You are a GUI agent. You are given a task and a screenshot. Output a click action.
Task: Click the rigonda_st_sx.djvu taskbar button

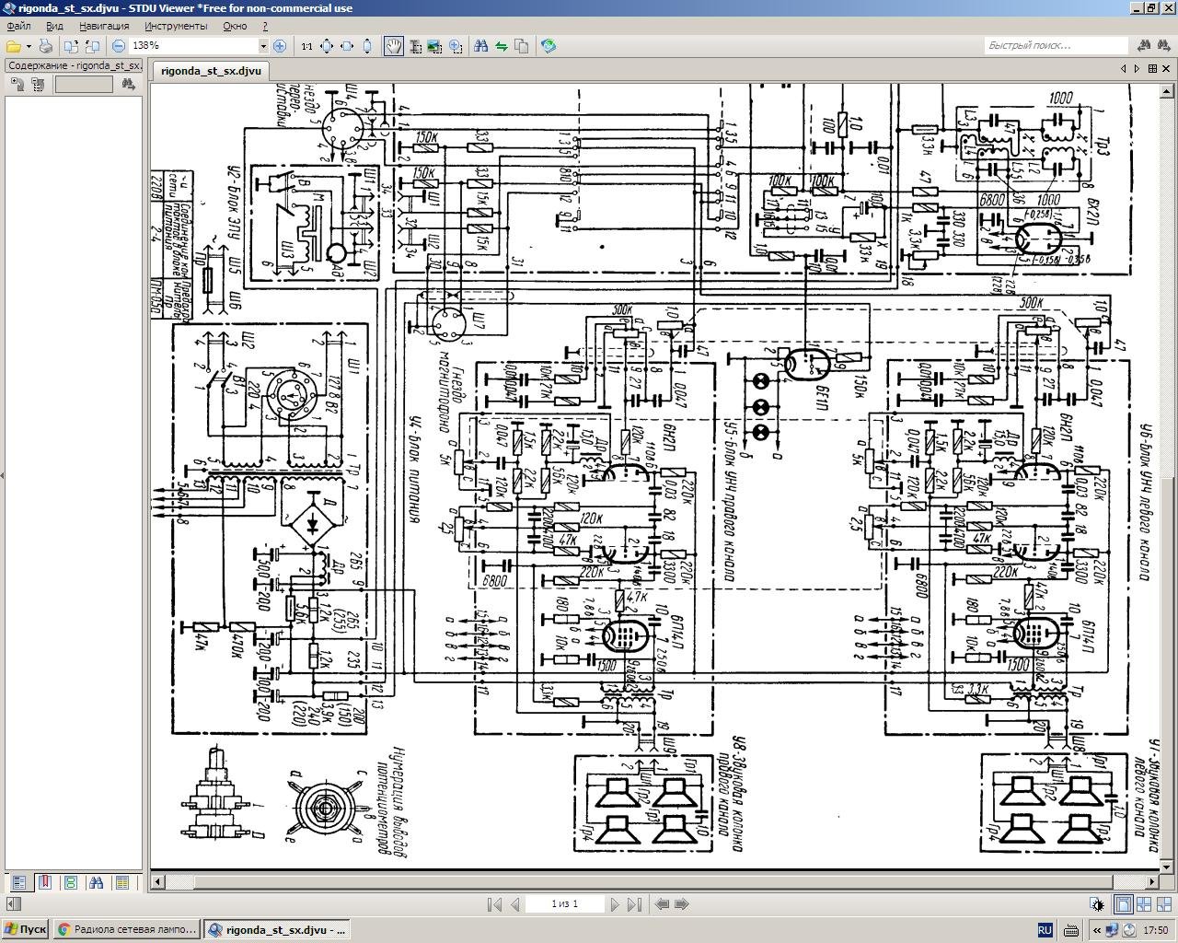(277, 929)
